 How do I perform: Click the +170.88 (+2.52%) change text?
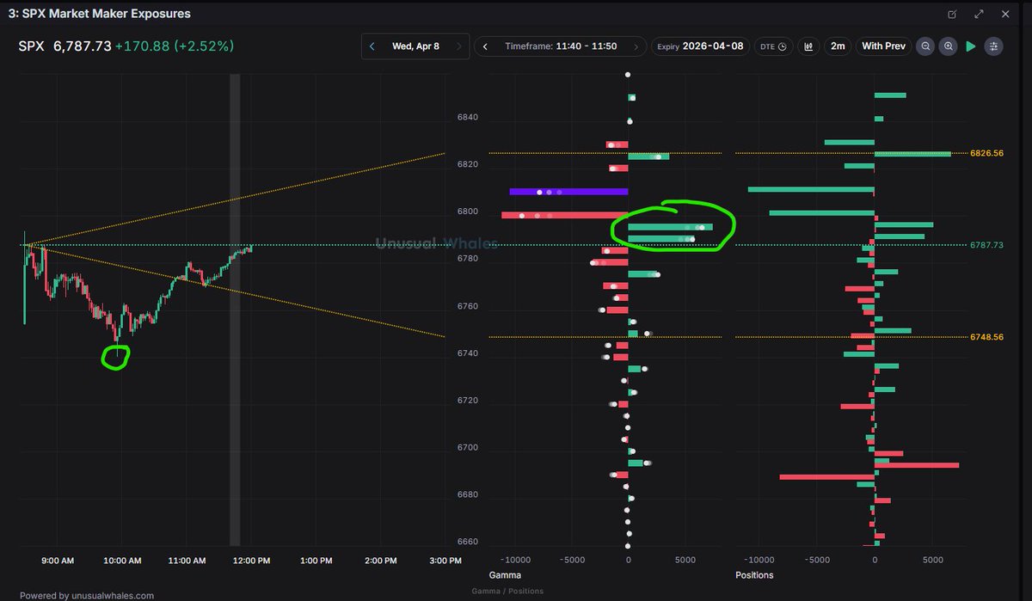[x=175, y=46]
